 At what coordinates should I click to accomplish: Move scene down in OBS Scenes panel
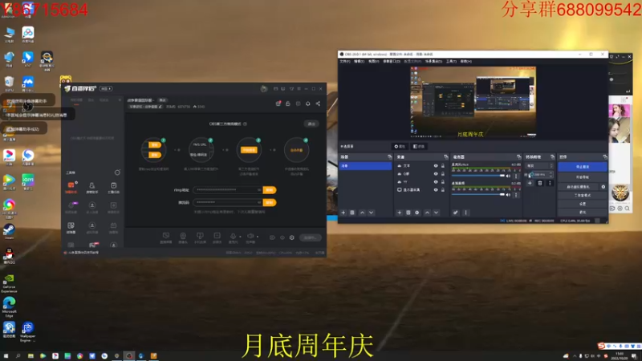pos(372,213)
